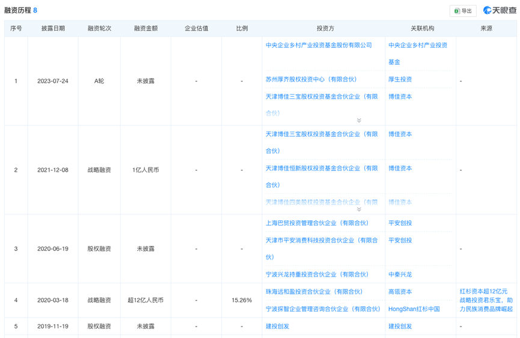Screen dimensions: 520x338
Task: Select date cell 2020-03-18
Action: [x=53, y=300]
